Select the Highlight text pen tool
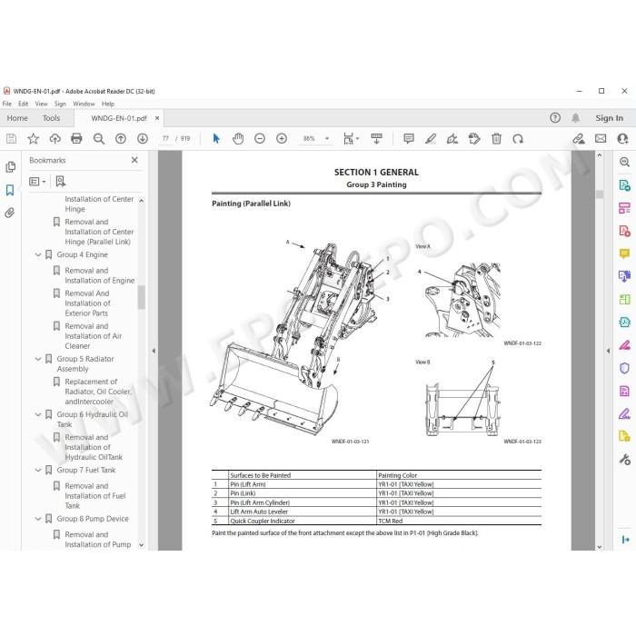 pyautogui.click(x=431, y=139)
